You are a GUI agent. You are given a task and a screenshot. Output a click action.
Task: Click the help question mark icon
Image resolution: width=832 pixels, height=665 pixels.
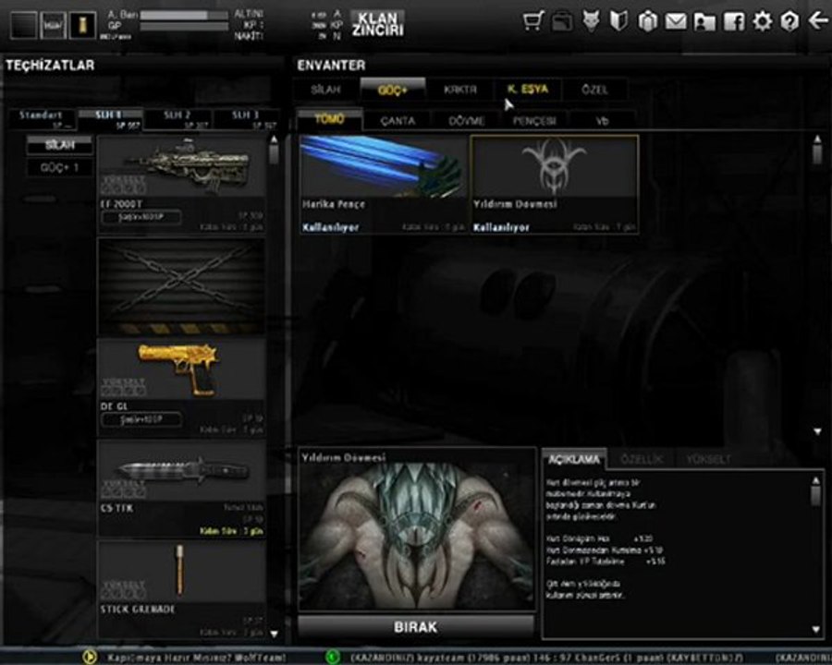pyautogui.click(x=789, y=21)
